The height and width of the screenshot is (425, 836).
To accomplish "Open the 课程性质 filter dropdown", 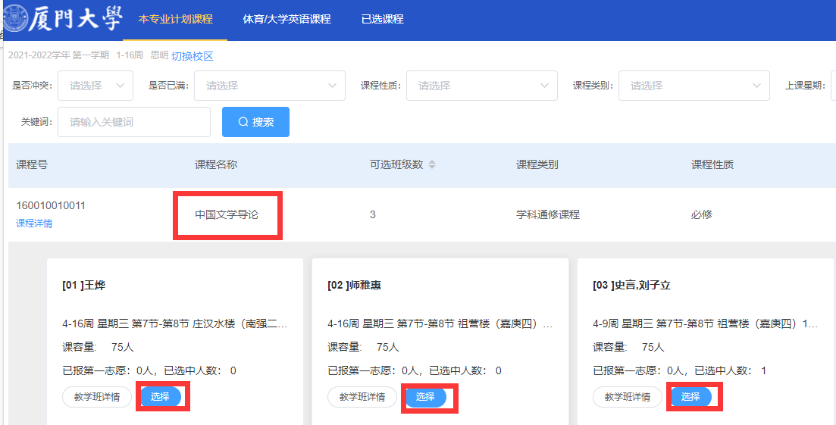I will 482,86.
